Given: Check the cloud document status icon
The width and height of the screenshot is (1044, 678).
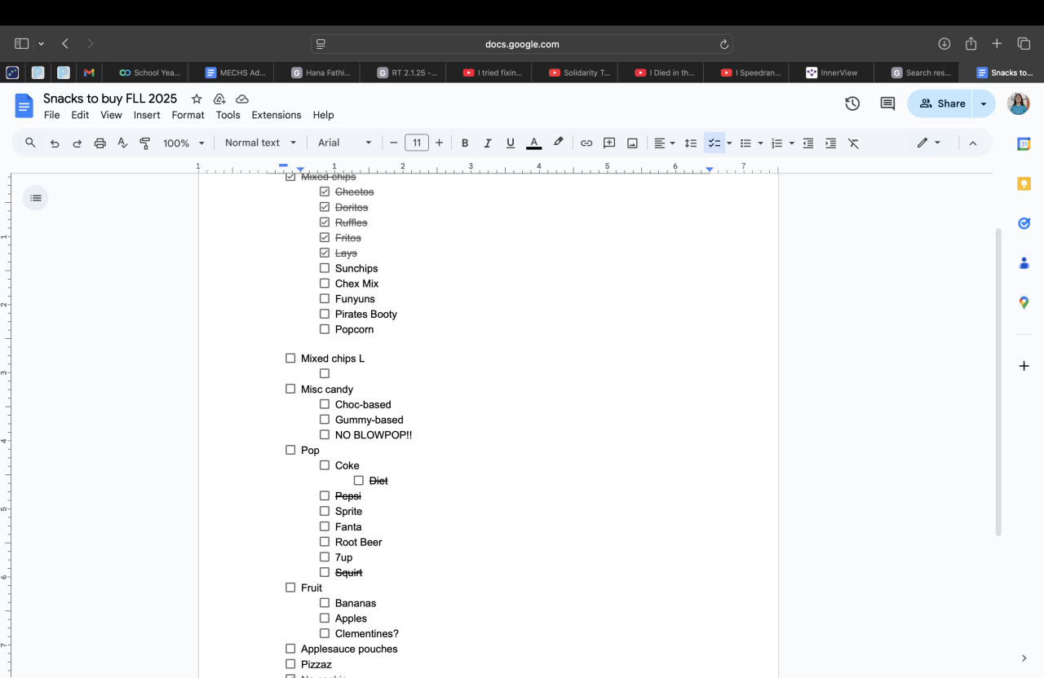Looking at the screenshot, I should [242, 99].
